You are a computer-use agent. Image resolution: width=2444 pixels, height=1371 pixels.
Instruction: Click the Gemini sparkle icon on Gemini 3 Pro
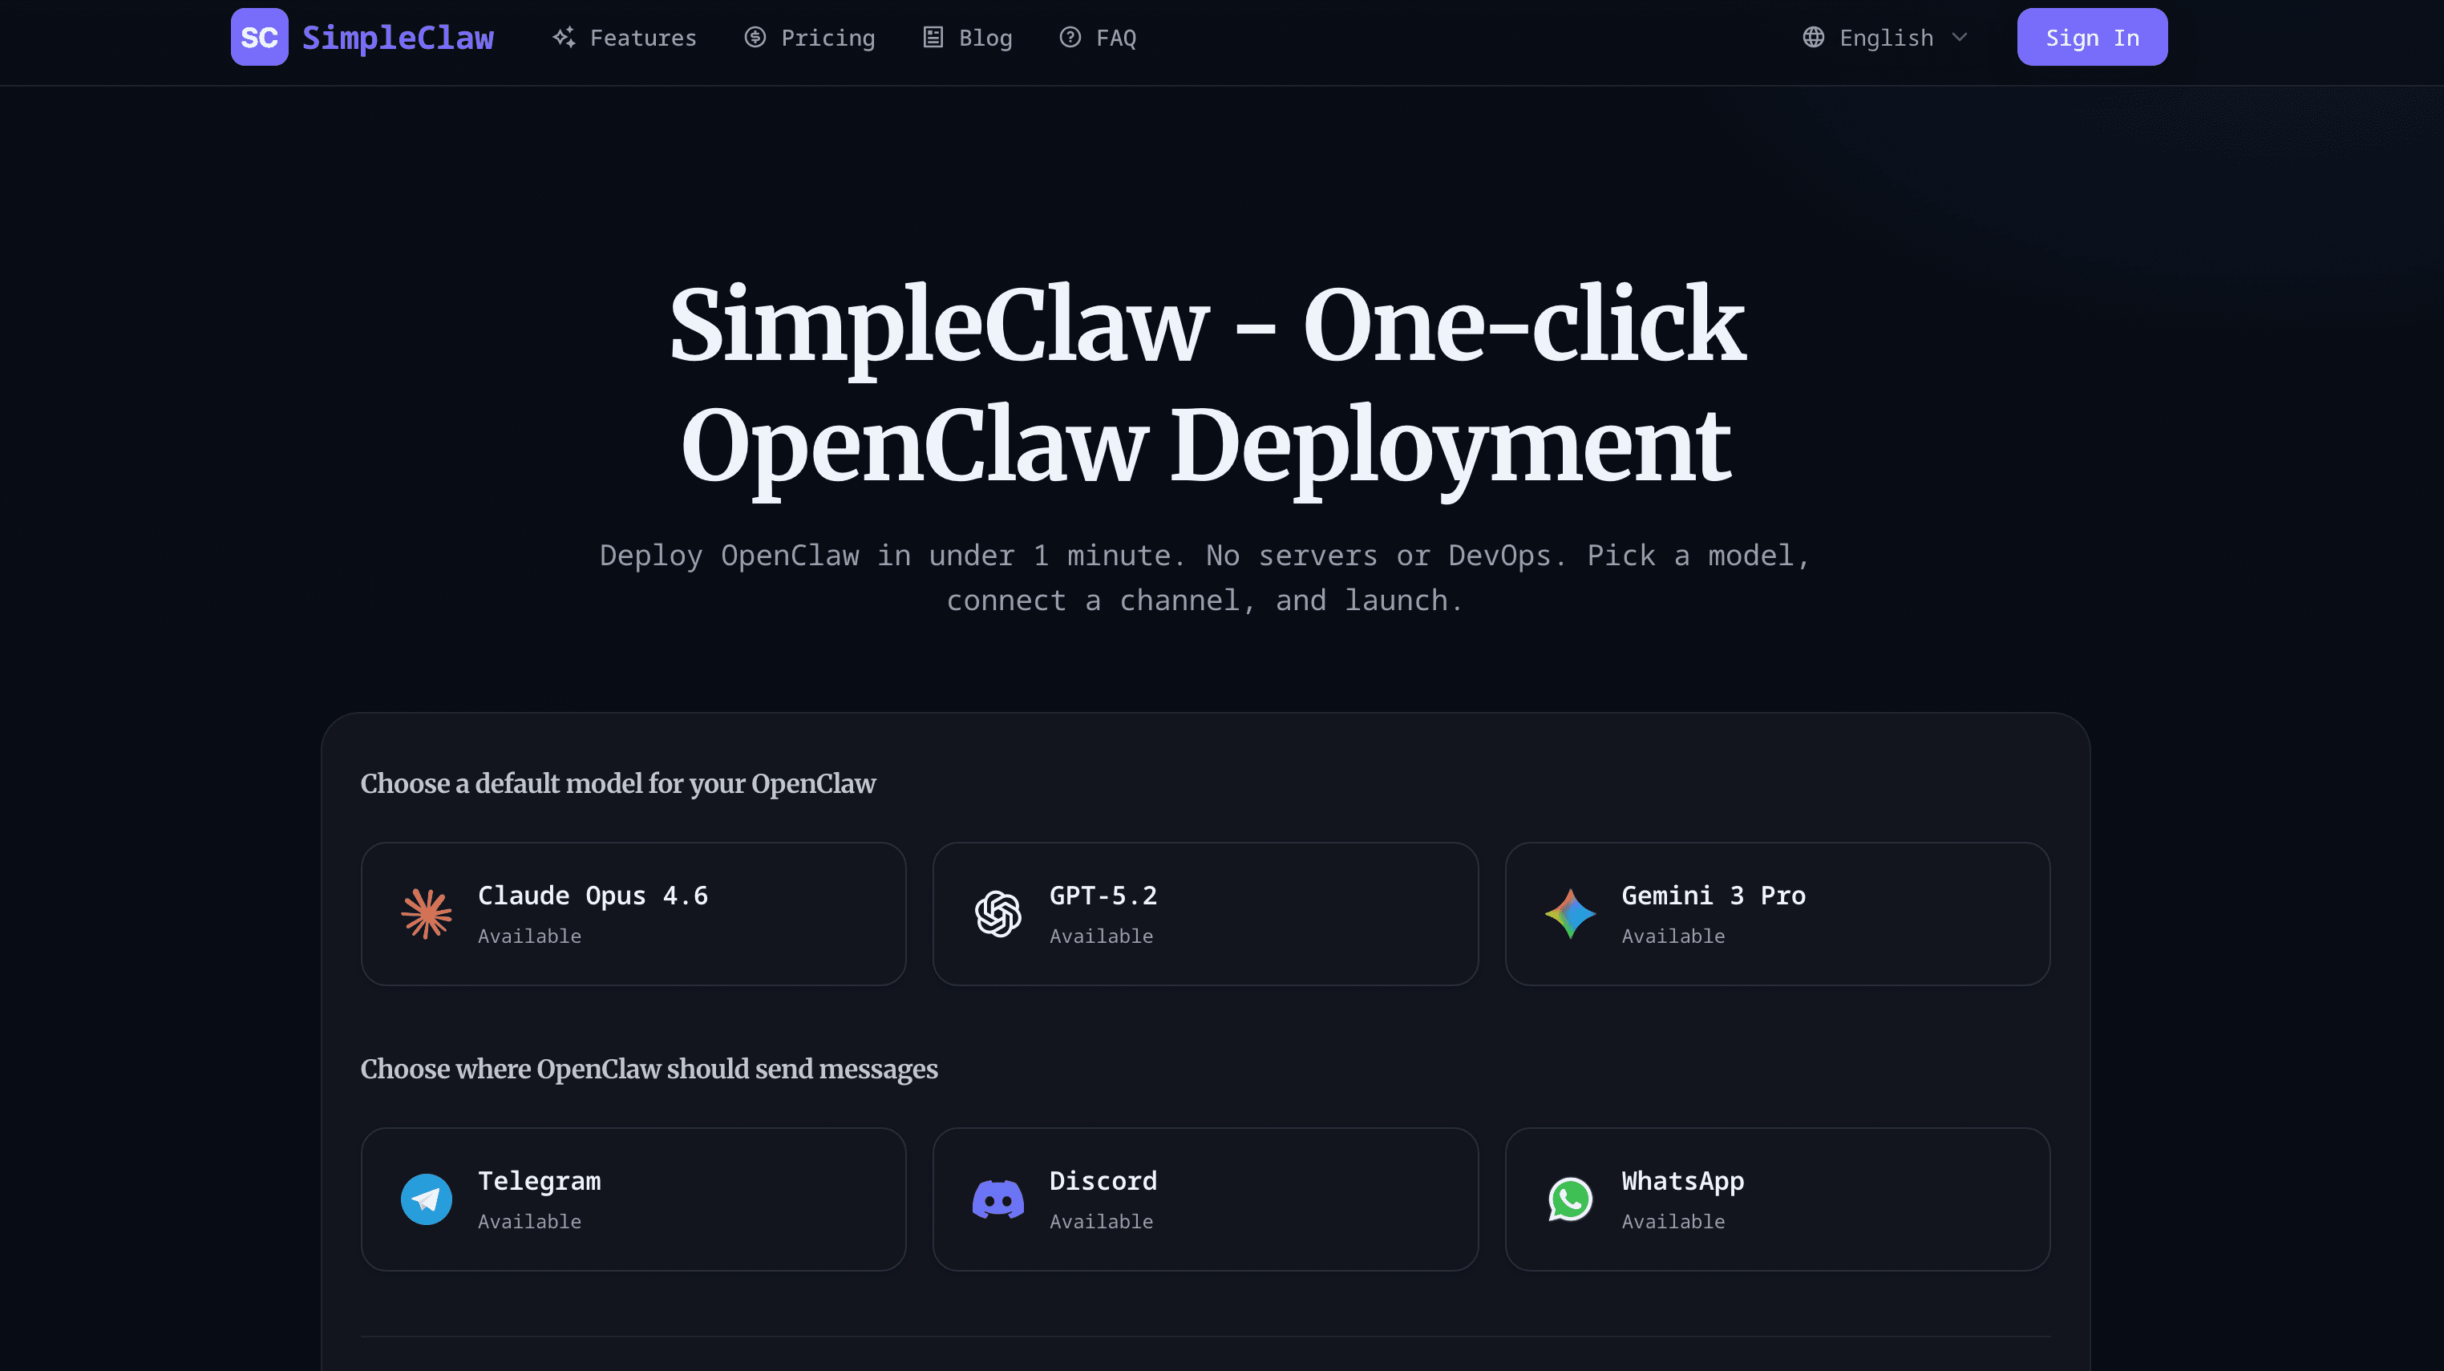1569,912
